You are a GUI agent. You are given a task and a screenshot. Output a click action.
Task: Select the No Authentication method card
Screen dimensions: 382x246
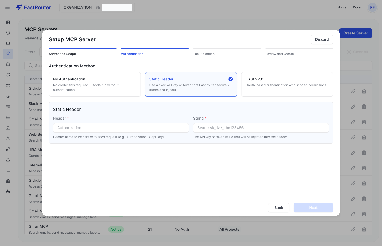click(x=95, y=84)
